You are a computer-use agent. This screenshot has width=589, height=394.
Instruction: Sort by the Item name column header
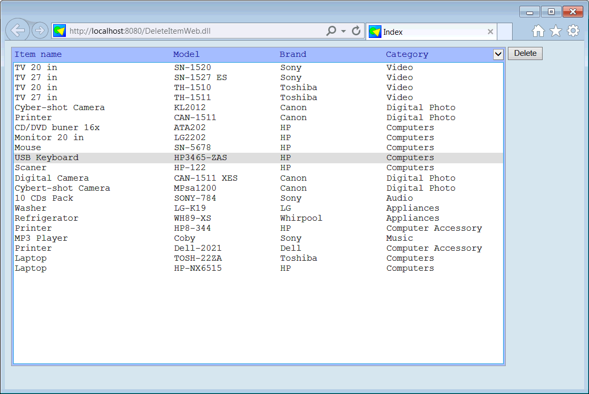pos(38,54)
